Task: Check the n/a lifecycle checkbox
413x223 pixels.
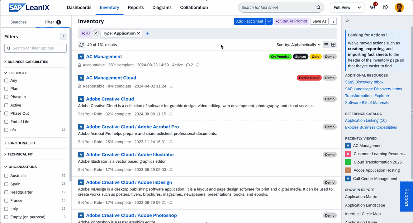Action: click(6, 130)
